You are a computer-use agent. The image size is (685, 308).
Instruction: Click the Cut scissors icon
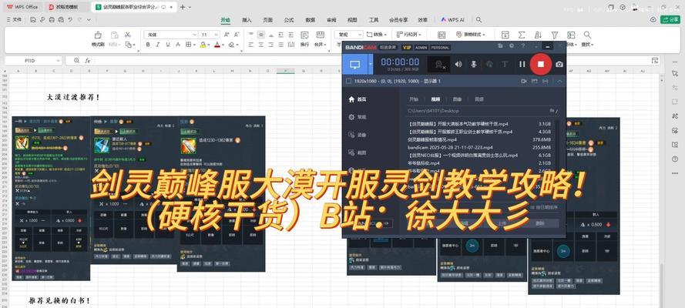point(128,35)
